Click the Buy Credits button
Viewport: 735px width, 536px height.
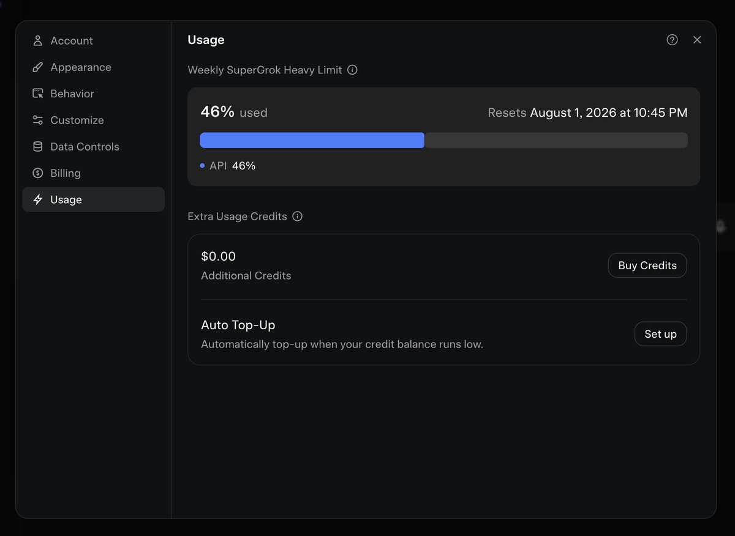pyautogui.click(x=647, y=266)
